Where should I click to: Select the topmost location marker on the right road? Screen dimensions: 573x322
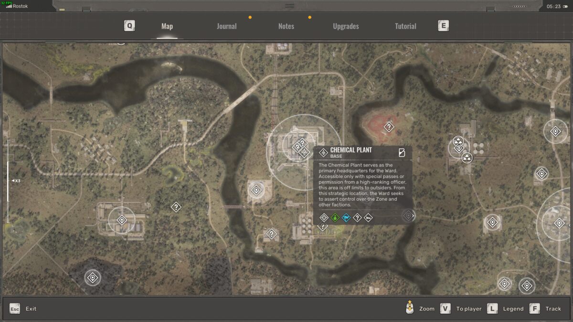click(555, 131)
